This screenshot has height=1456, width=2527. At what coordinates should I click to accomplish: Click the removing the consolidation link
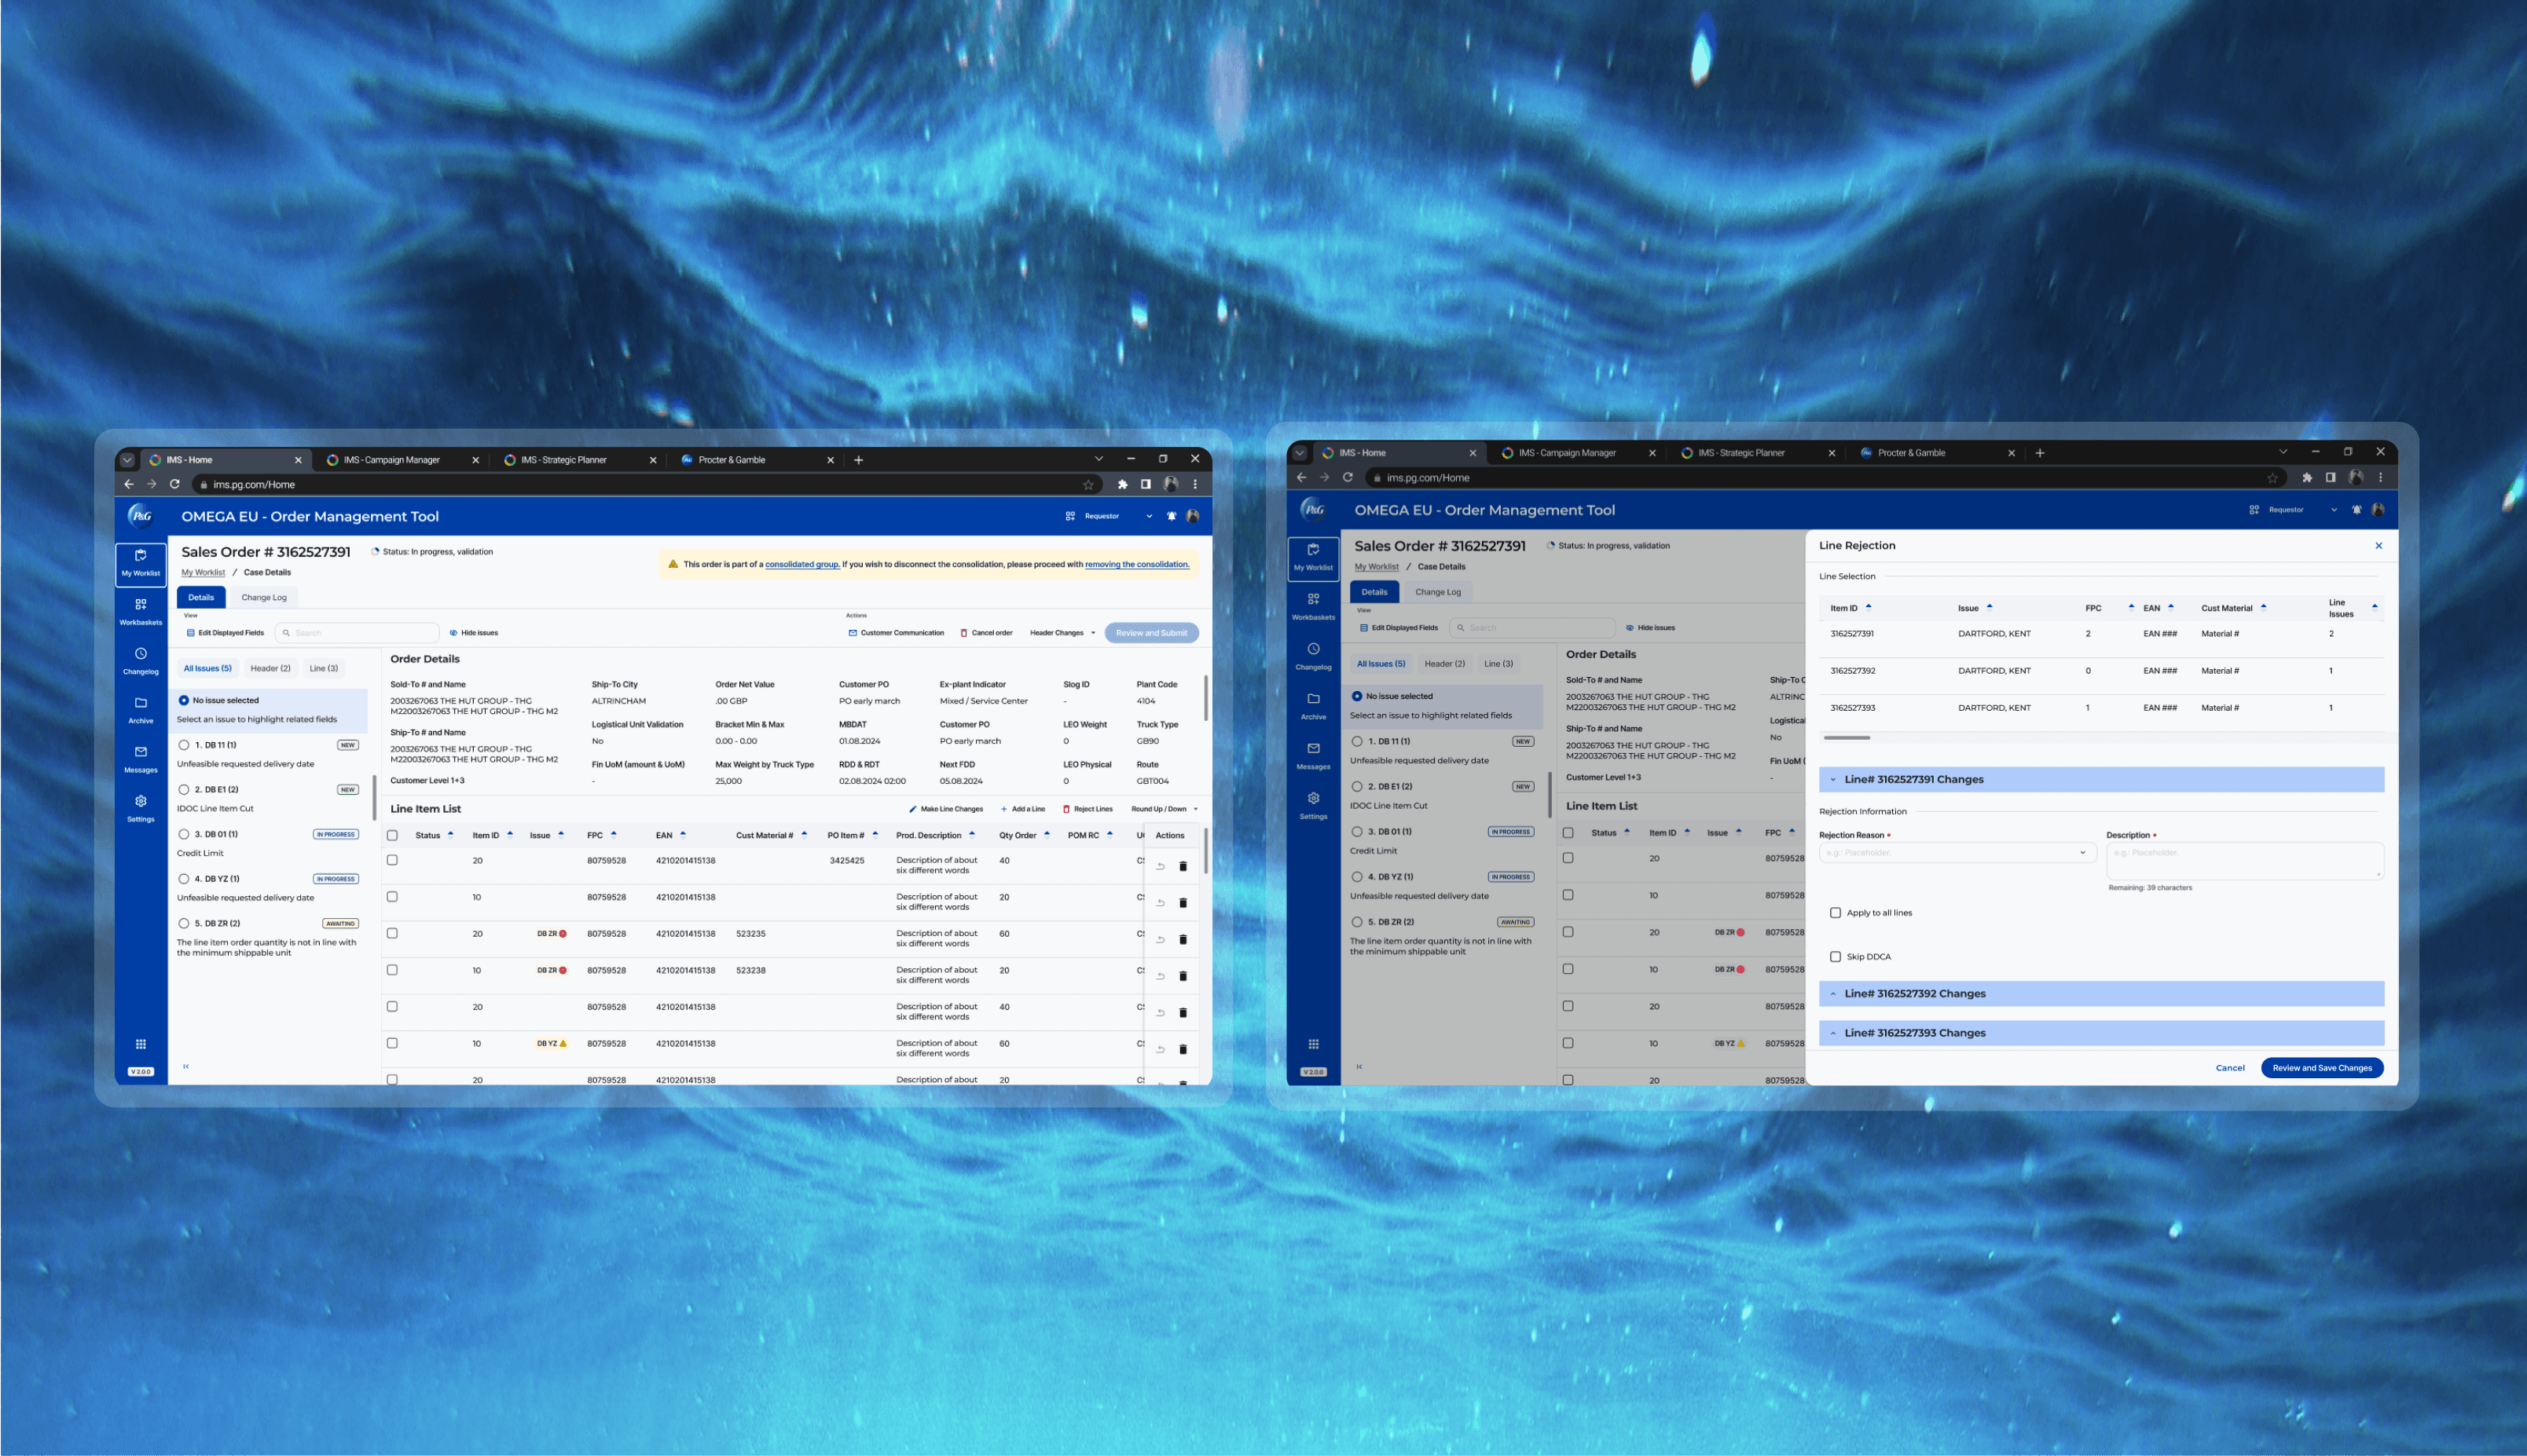(x=1136, y=564)
